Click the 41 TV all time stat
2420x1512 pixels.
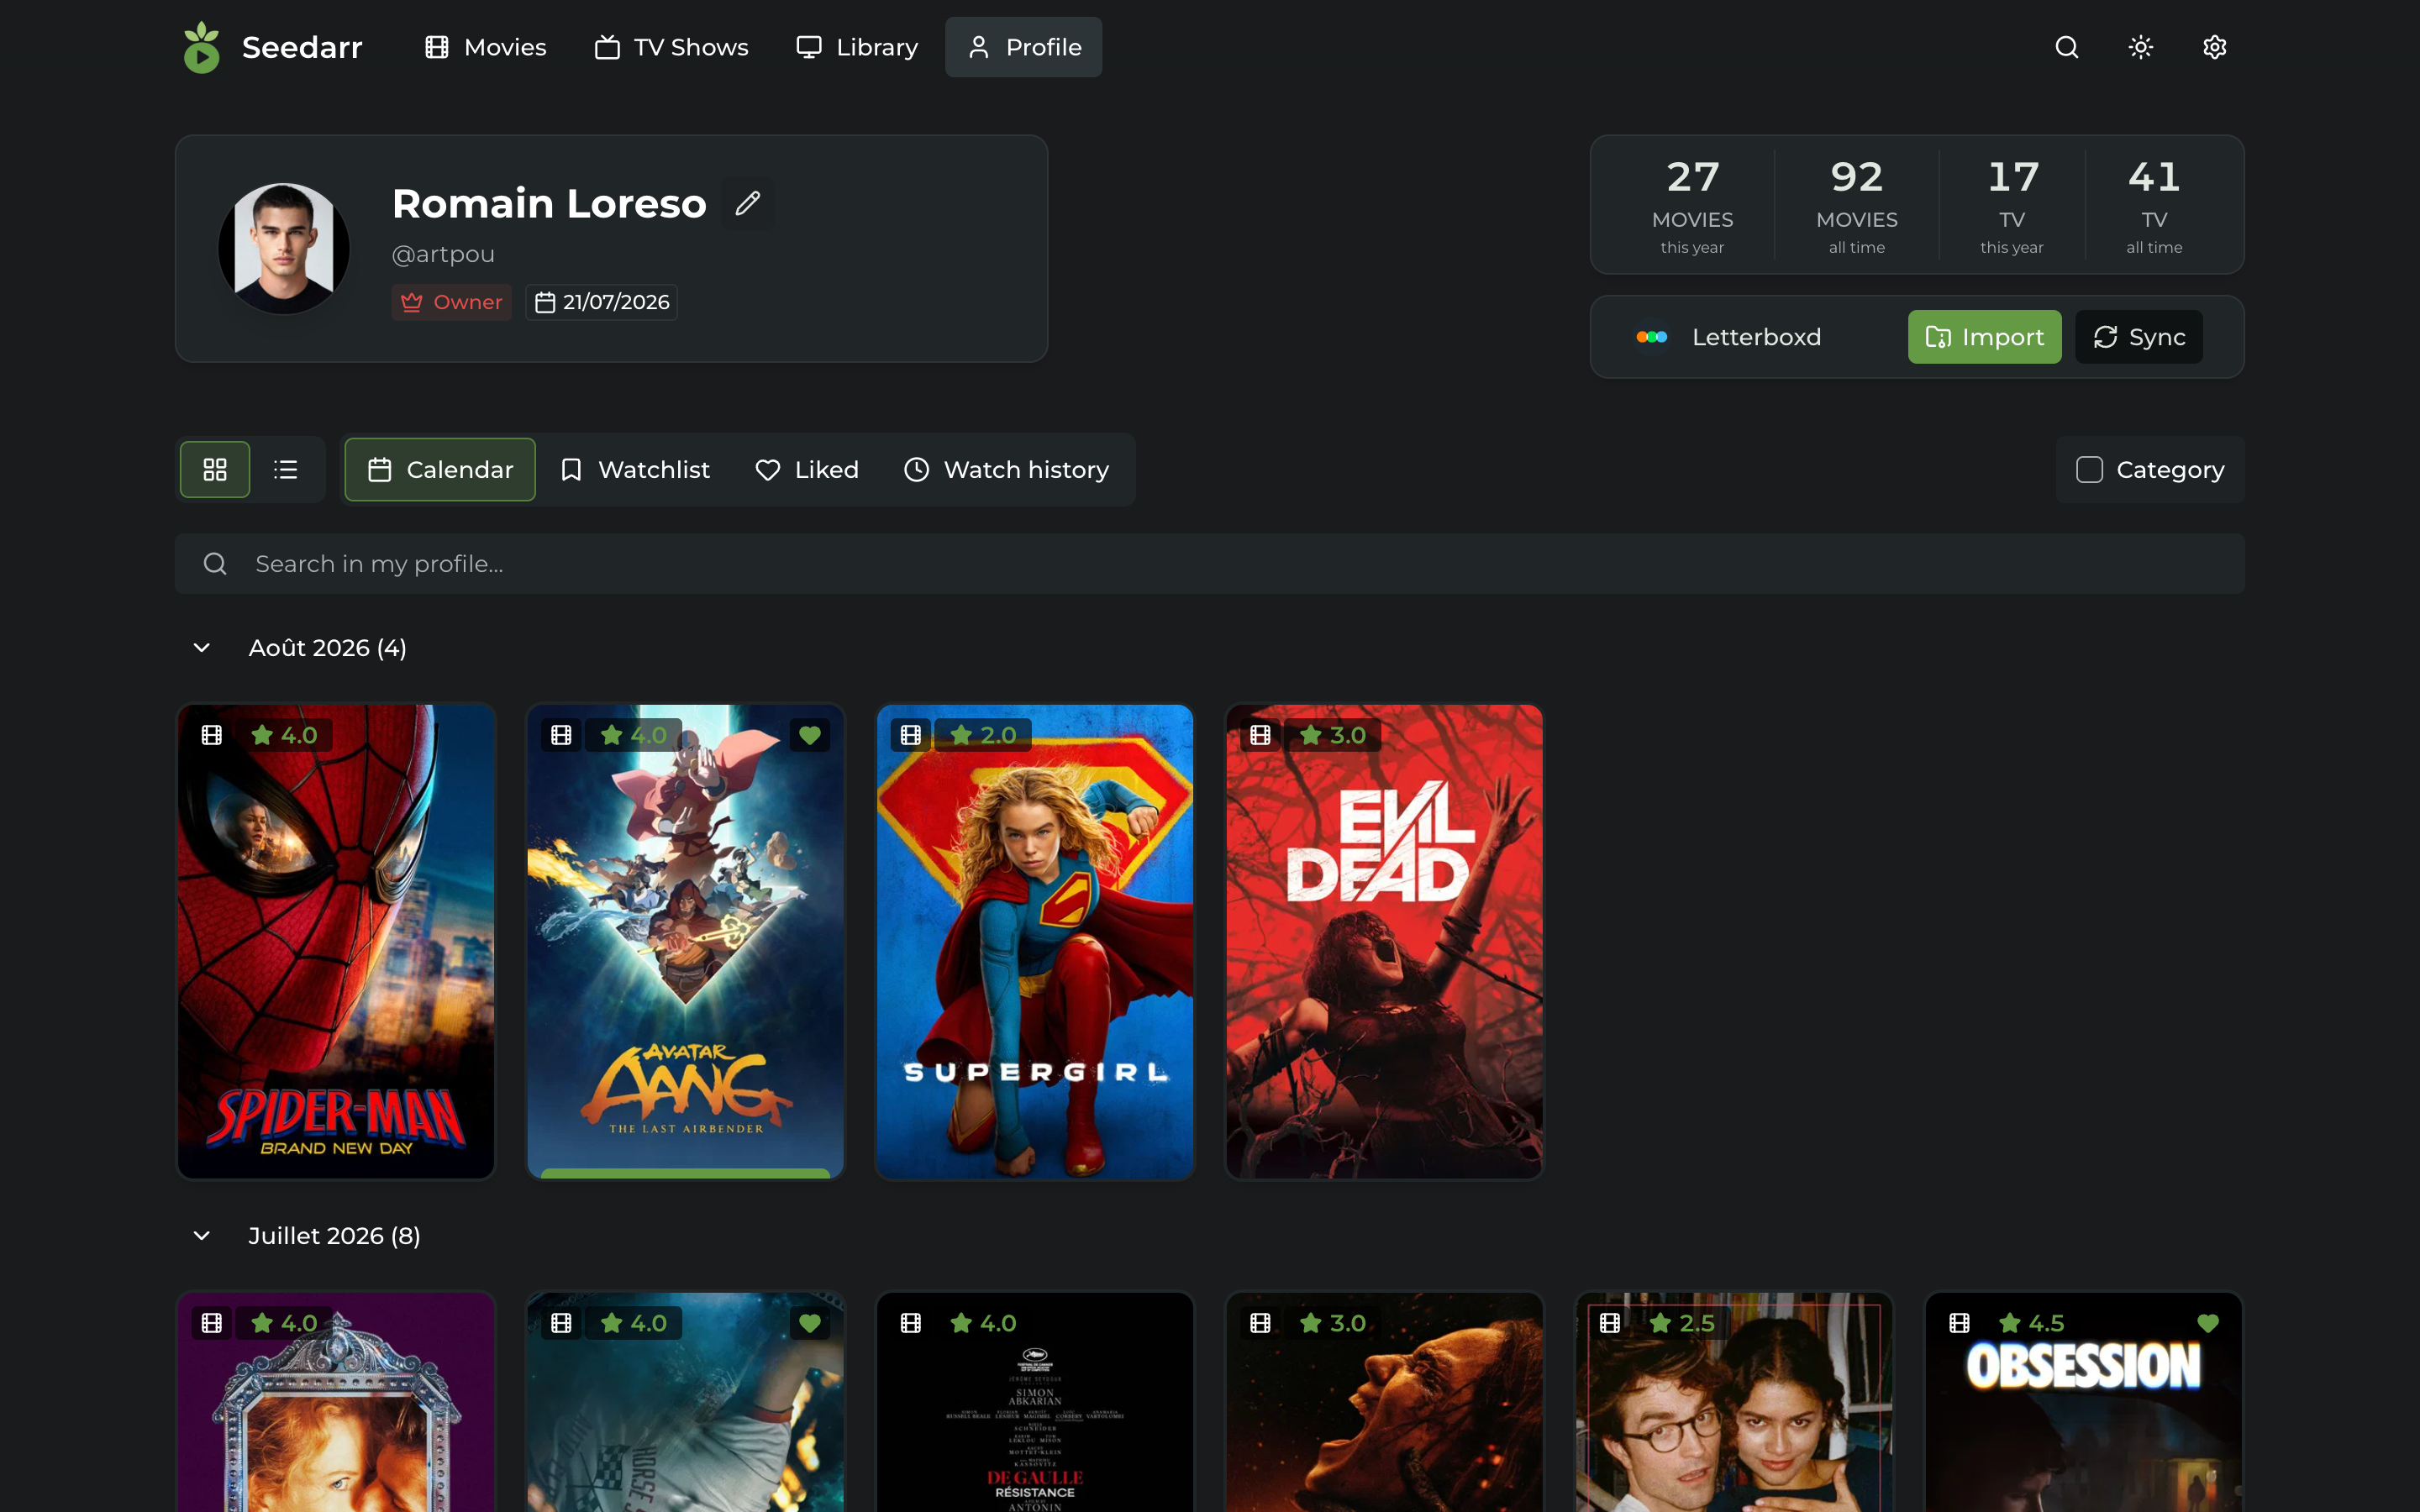pyautogui.click(x=2154, y=205)
